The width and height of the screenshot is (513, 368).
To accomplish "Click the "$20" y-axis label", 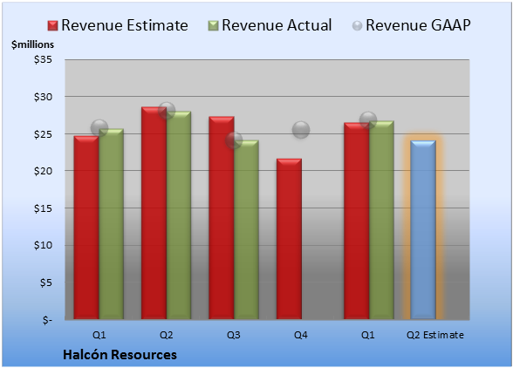I will coord(43,171).
